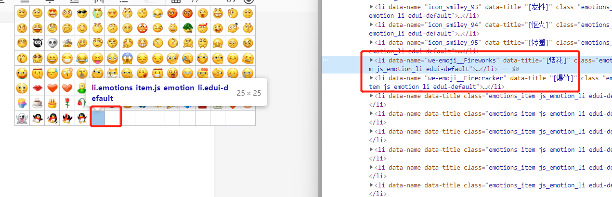Expand the we-emoji__Fireworks li node
The width and height of the screenshot is (612, 197).
(x=371, y=60)
